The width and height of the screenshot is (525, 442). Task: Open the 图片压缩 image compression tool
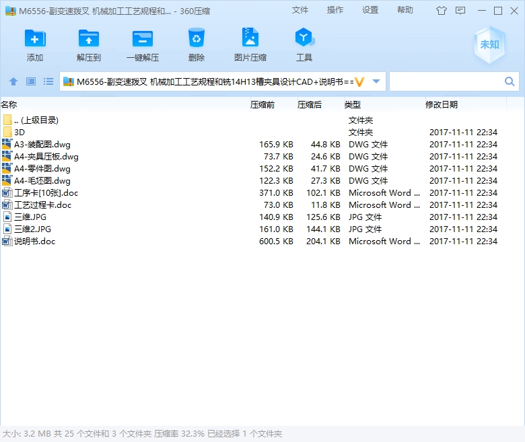[250, 37]
